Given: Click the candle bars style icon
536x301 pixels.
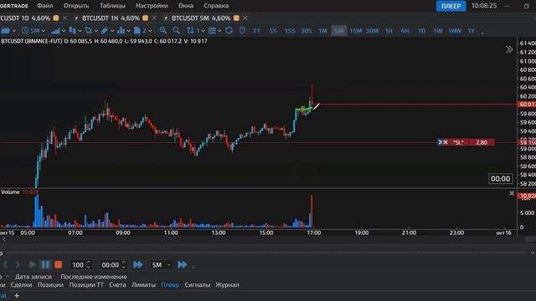Looking at the screenshot, I should pos(72,31).
